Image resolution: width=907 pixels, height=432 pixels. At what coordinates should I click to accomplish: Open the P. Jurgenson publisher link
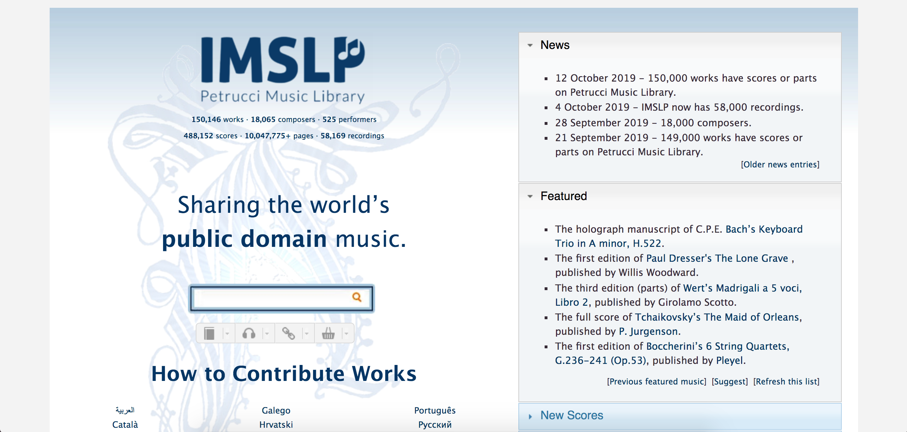pos(649,331)
